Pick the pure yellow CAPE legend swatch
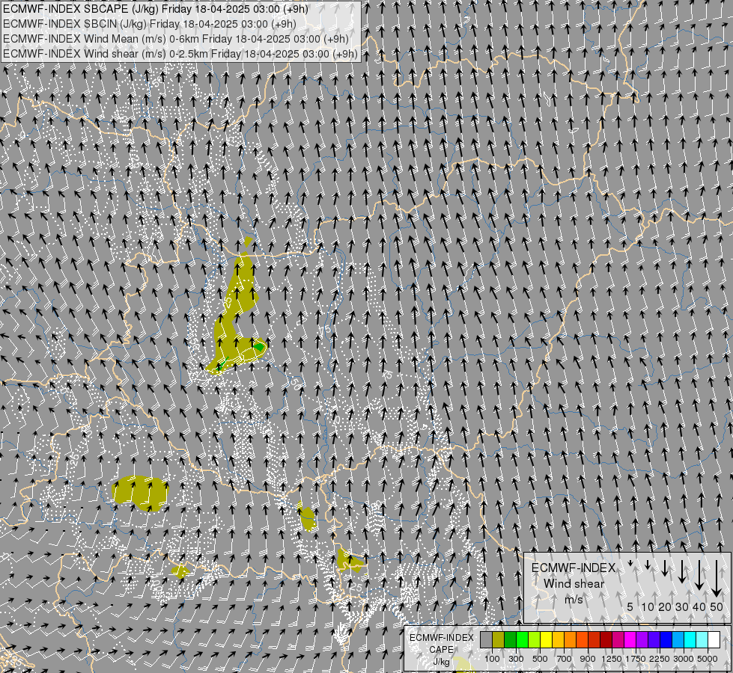733x673 pixels. pyautogui.click(x=546, y=640)
